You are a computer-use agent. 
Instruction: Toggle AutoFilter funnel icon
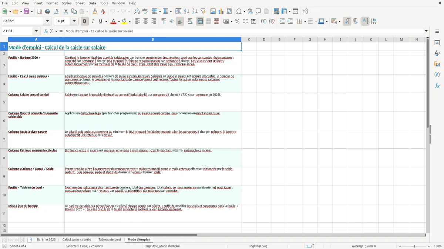pos(203,11)
